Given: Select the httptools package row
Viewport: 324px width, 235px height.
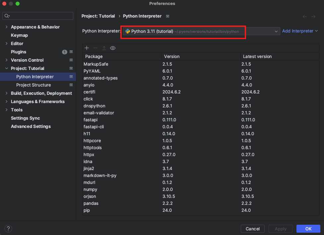Looking at the screenshot, I should [201, 147].
